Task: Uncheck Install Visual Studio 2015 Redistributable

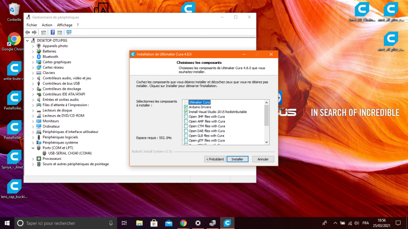Action: click(x=186, y=112)
